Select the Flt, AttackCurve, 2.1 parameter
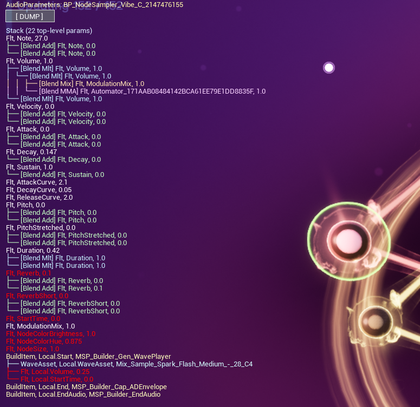 (x=37, y=182)
